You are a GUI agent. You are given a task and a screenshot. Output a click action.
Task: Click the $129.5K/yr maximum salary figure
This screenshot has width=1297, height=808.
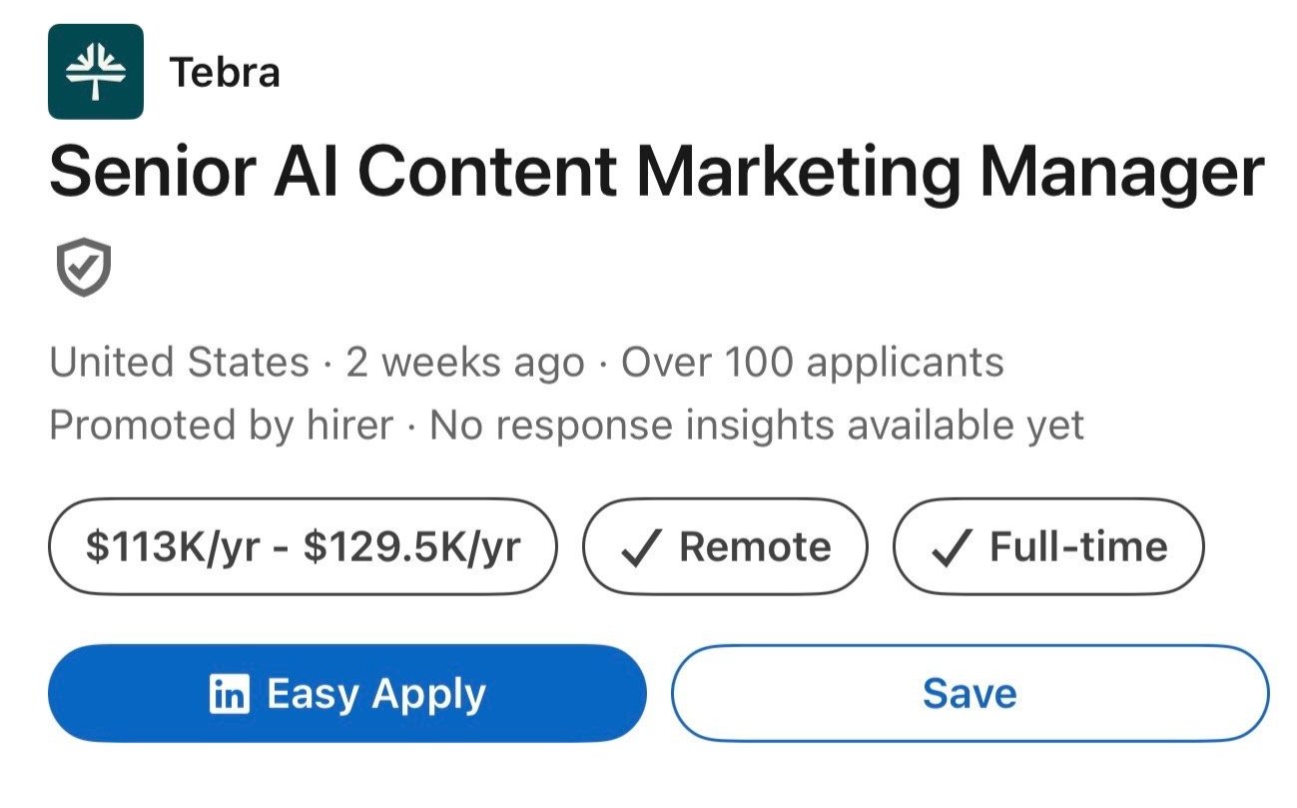click(412, 546)
